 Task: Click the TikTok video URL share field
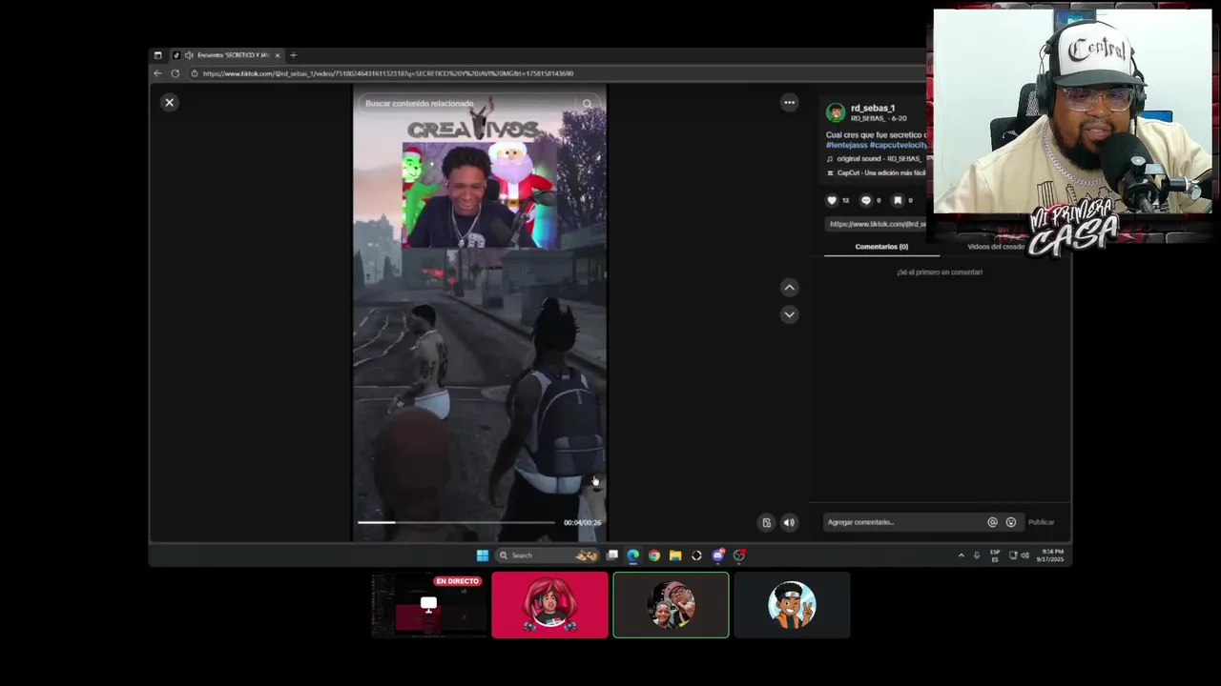pos(876,224)
